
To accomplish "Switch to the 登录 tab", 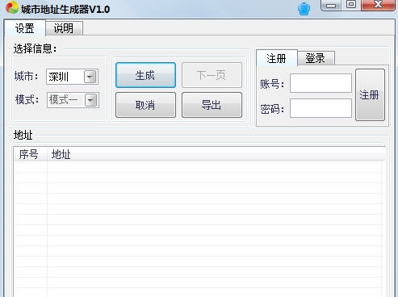I will [x=316, y=58].
